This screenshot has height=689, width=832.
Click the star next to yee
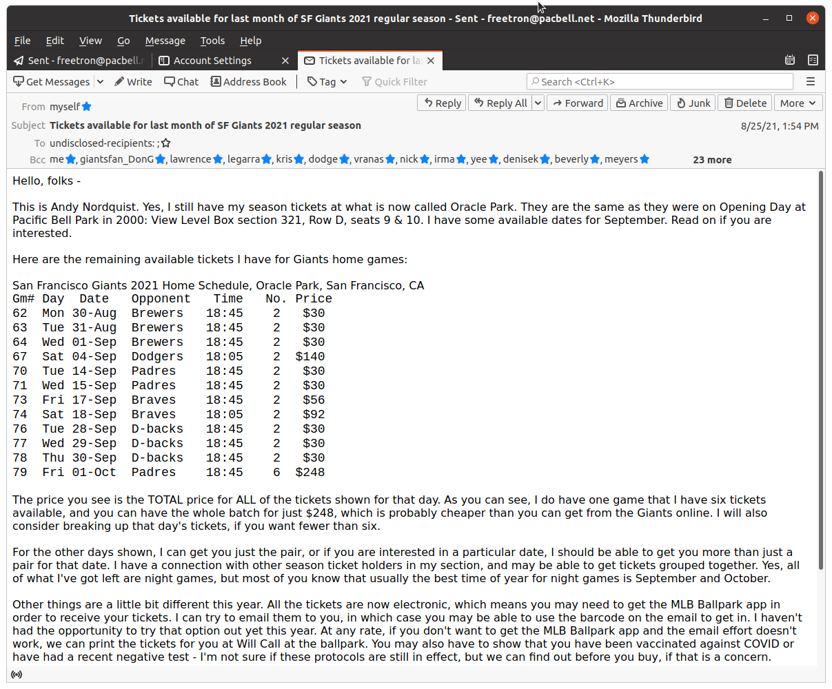[x=494, y=159]
